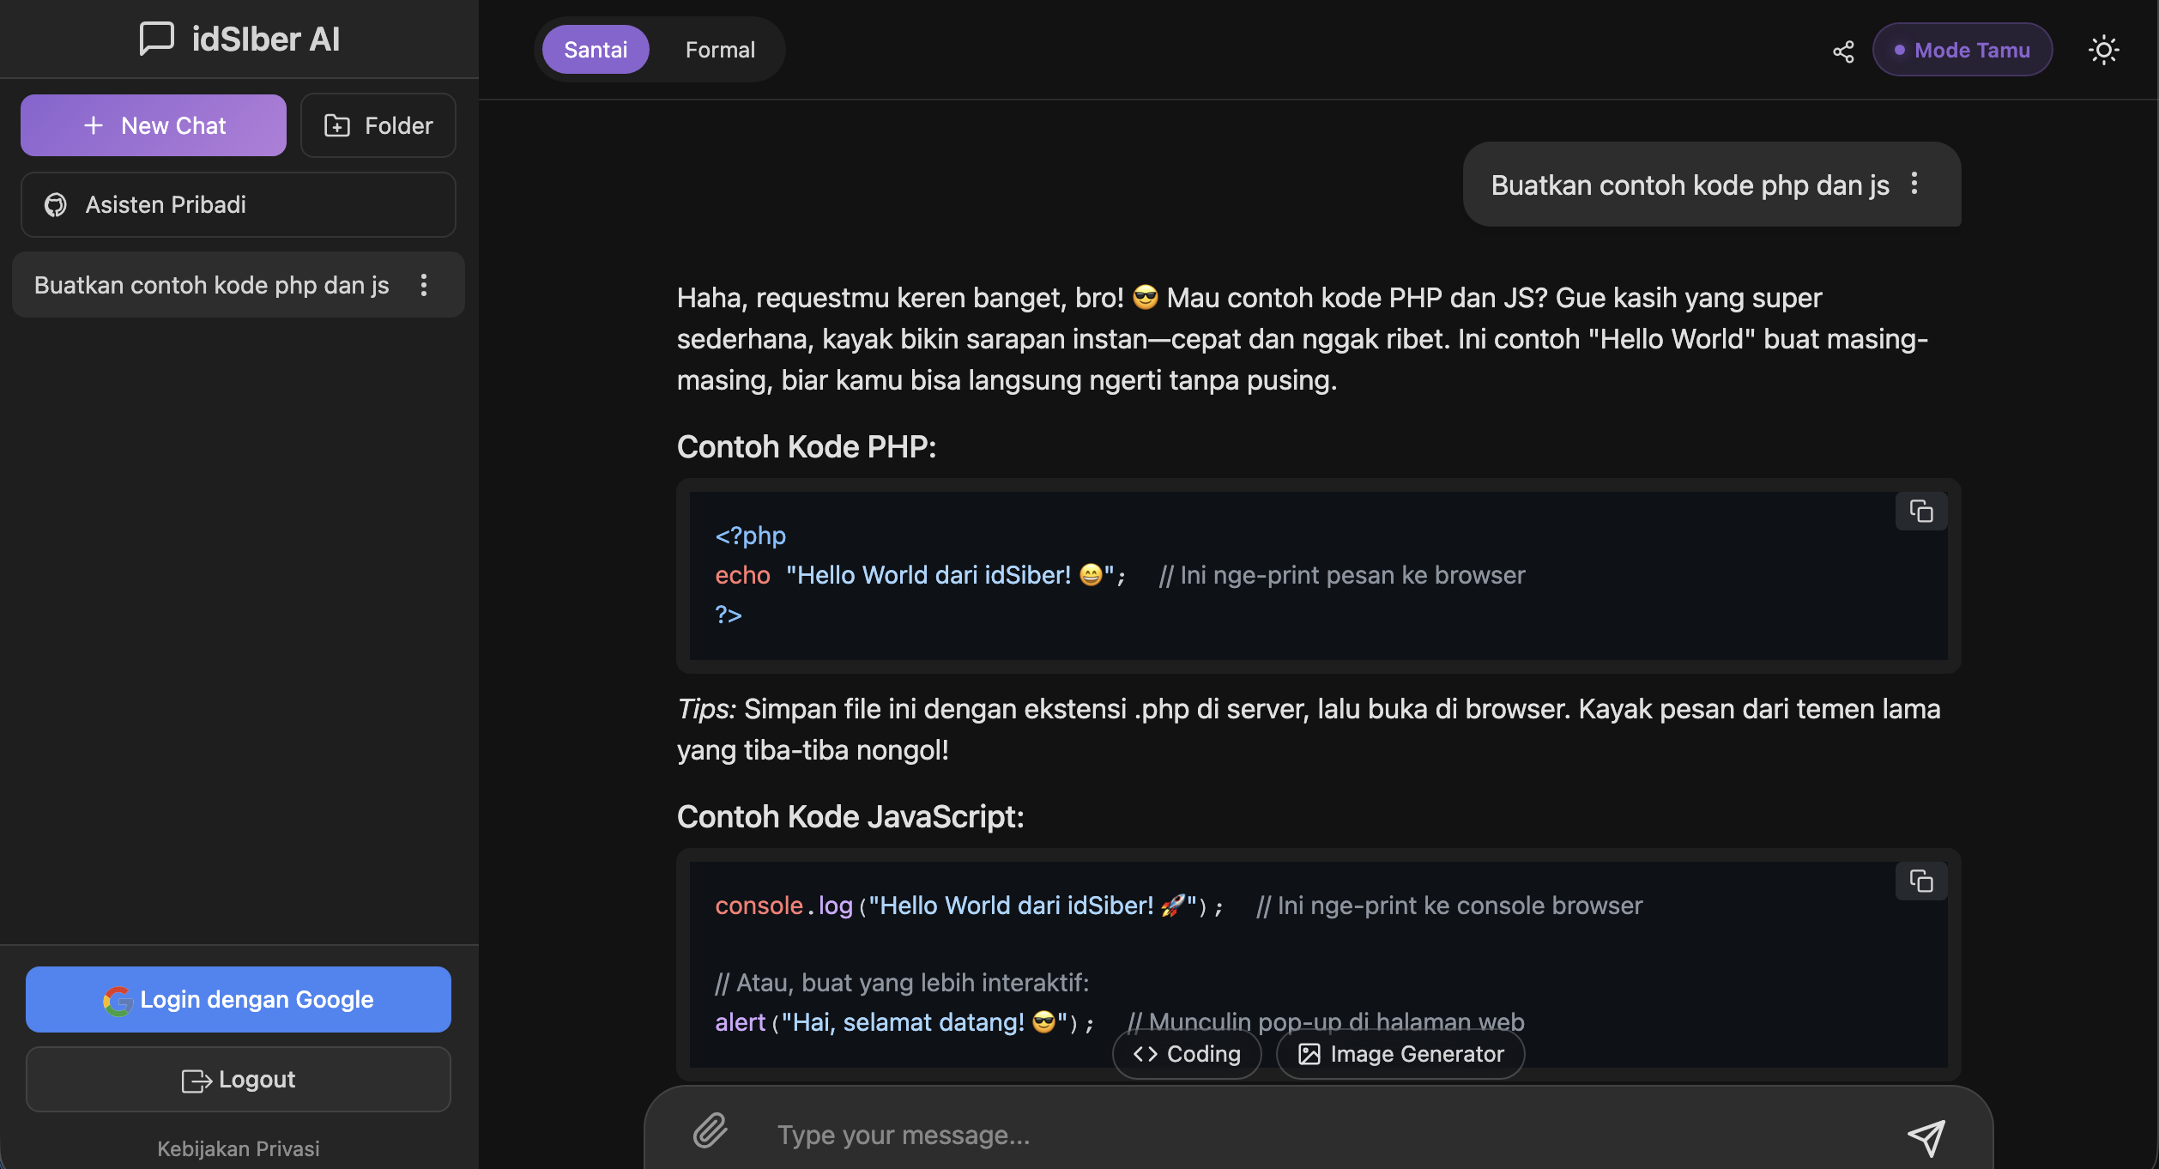Create a new Folder
The width and height of the screenshot is (2159, 1169).
tap(378, 125)
